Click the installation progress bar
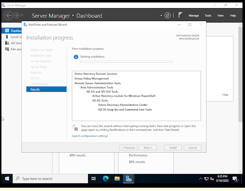Screen dimensions: 245x191 point(126,62)
